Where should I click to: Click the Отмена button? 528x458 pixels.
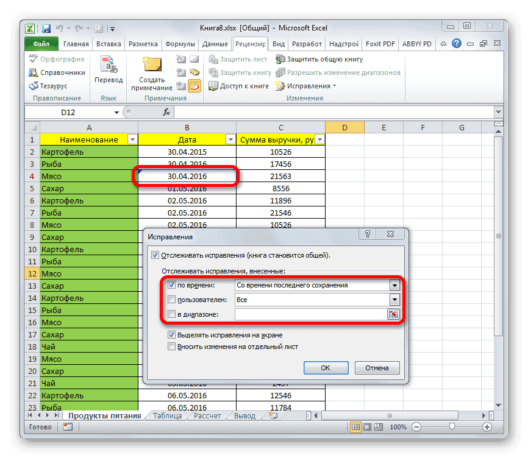[x=377, y=367]
